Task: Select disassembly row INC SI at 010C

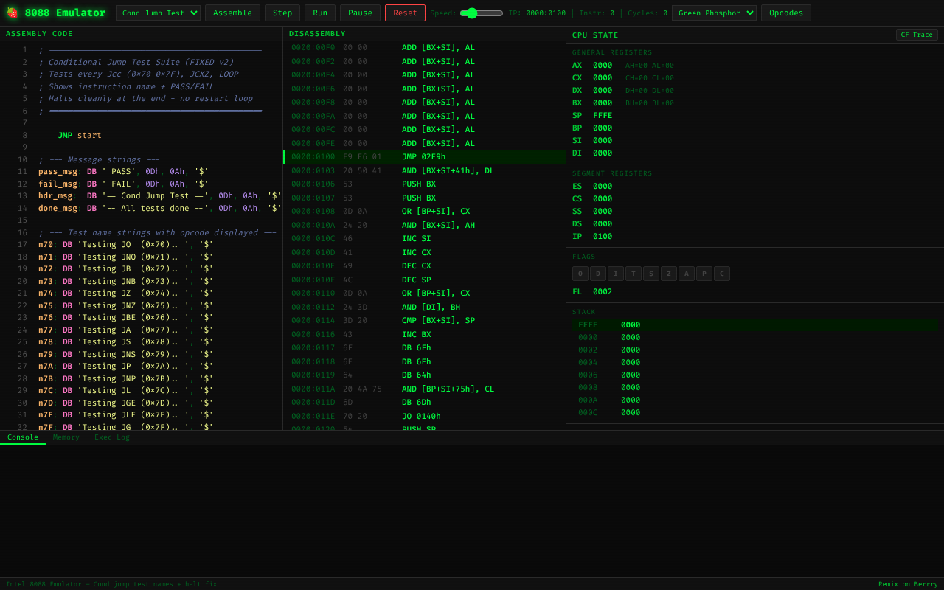Action: tap(425, 239)
